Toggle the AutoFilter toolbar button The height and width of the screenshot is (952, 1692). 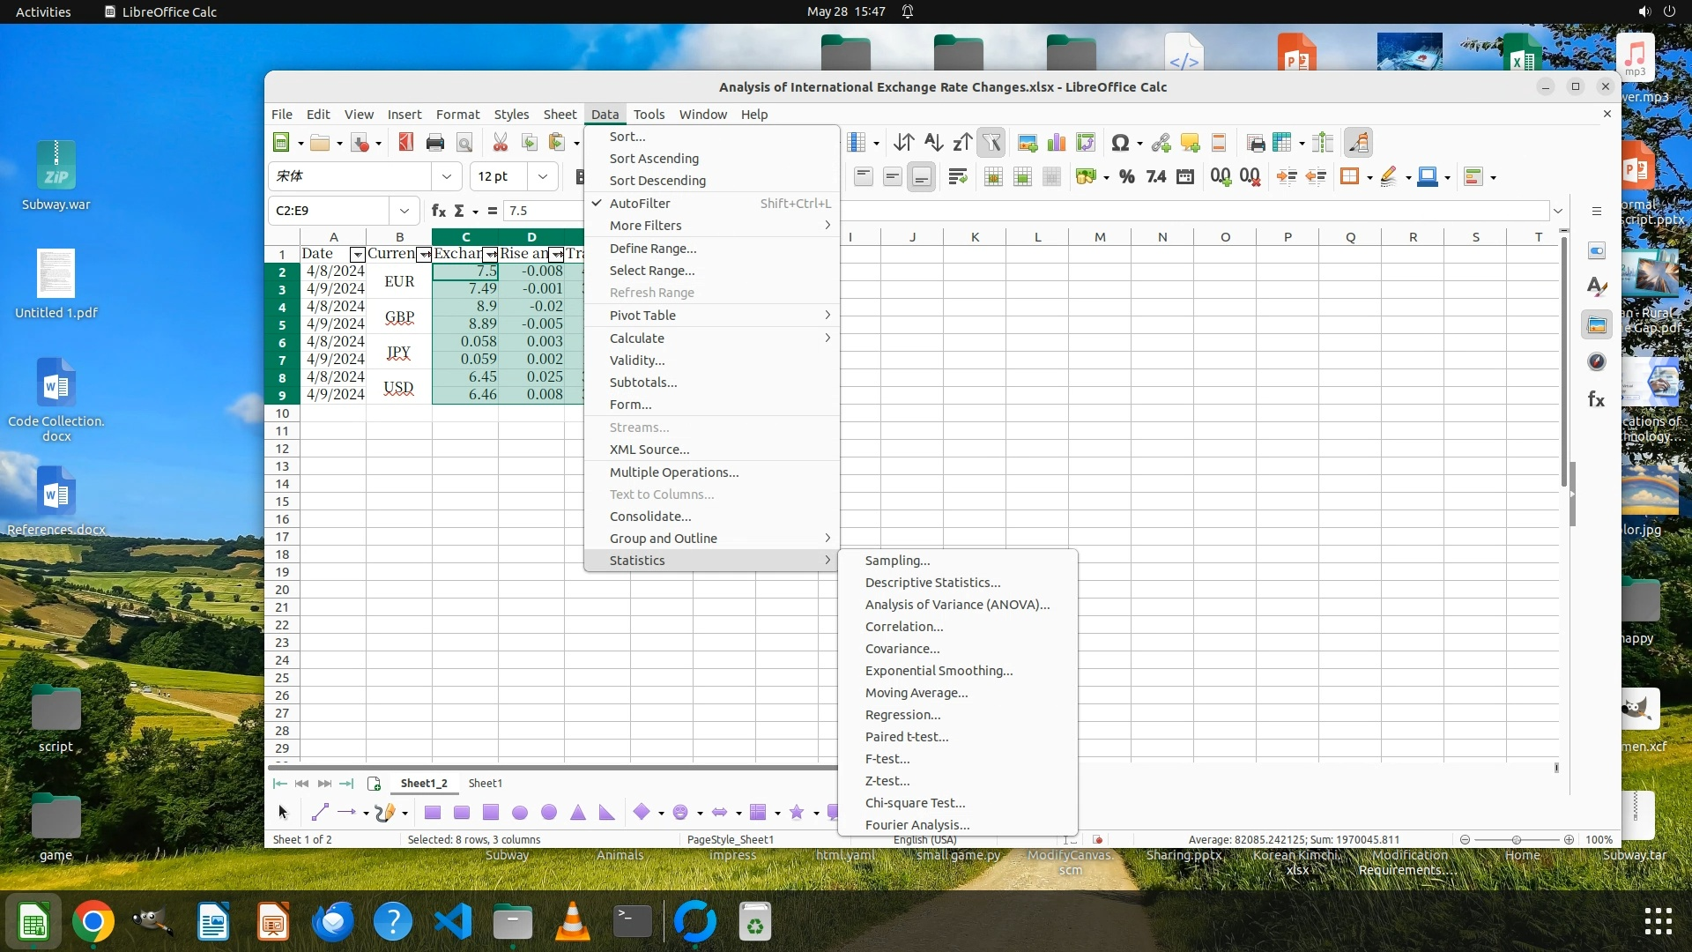tap(991, 143)
